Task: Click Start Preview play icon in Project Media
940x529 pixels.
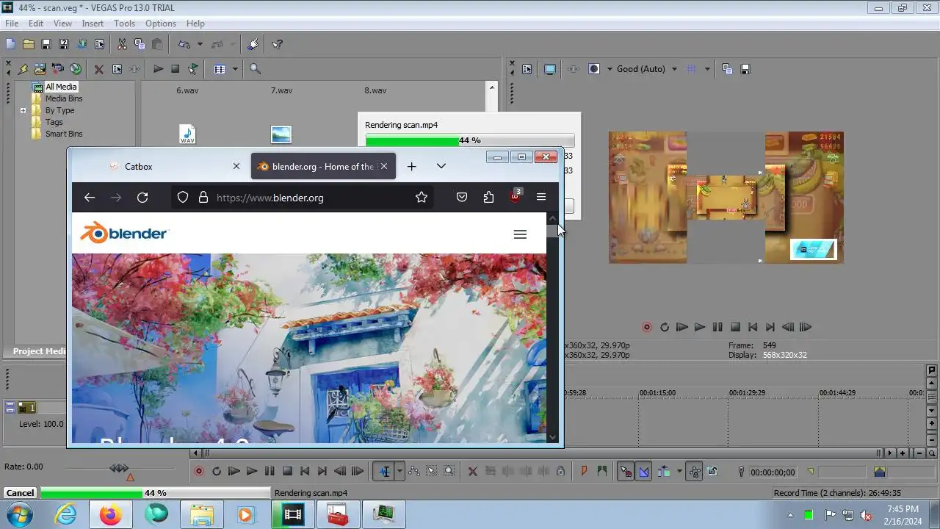Action: tap(158, 69)
